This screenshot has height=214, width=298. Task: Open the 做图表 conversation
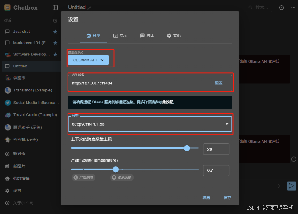[x=32, y=78]
